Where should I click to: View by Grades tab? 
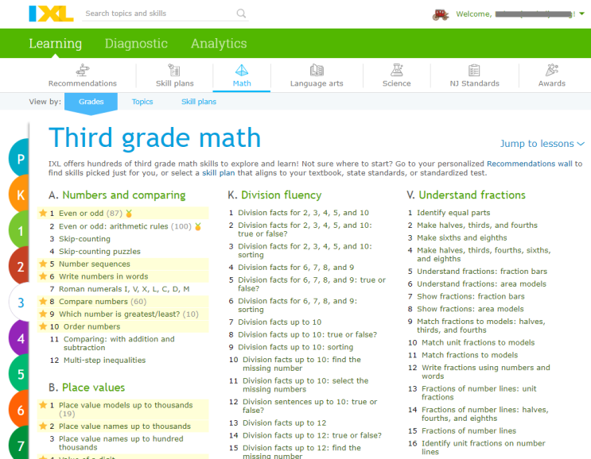pos(91,102)
